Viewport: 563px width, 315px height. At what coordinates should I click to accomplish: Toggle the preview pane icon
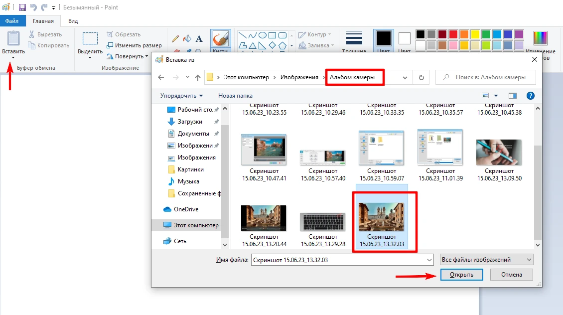(x=513, y=96)
